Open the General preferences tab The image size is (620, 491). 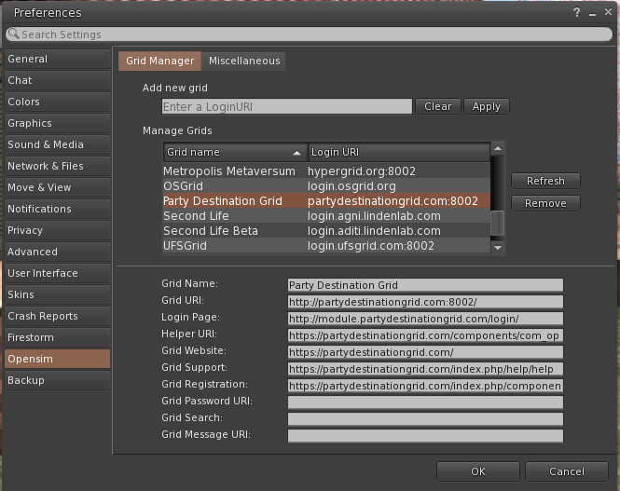point(58,60)
